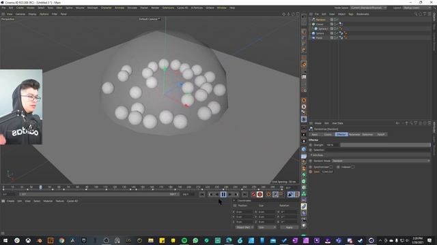Enable the Synchronized checkbox
The width and height of the screenshot is (437, 245).
(331, 167)
